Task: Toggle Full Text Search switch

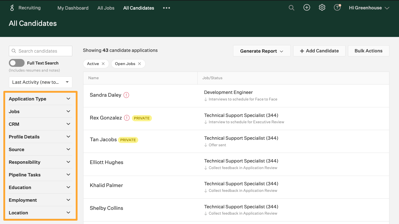Action: point(17,63)
